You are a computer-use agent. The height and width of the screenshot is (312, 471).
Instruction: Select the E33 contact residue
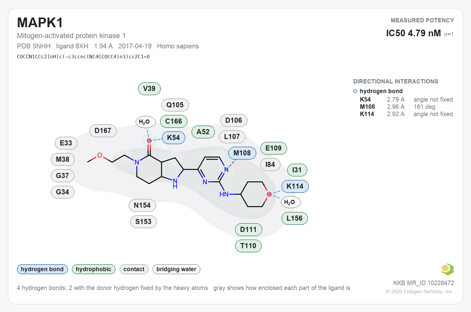[66, 143]
